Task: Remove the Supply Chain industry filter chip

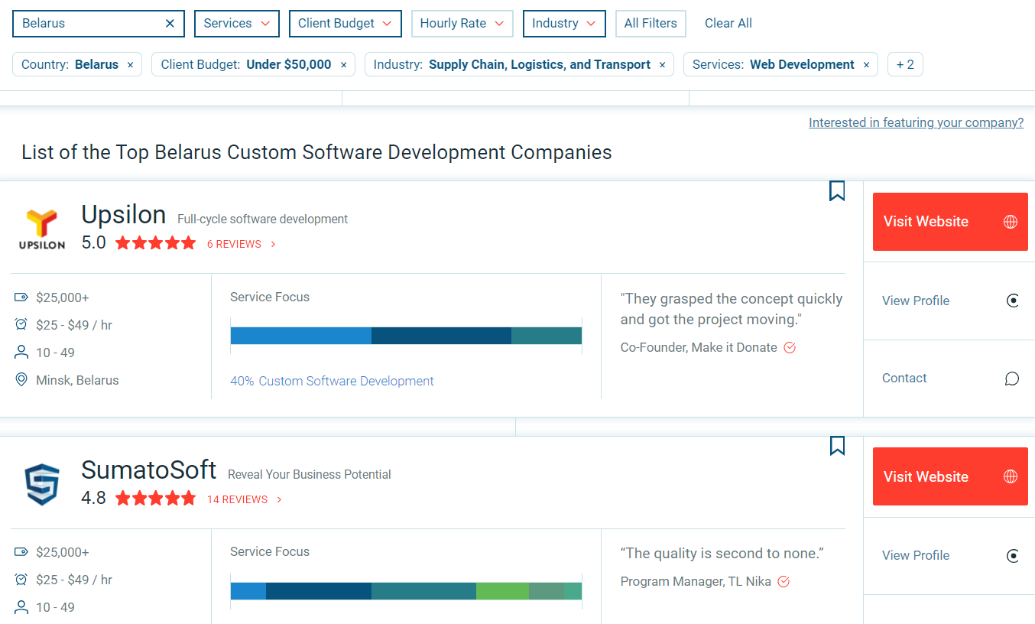Action: coord(662,65)
